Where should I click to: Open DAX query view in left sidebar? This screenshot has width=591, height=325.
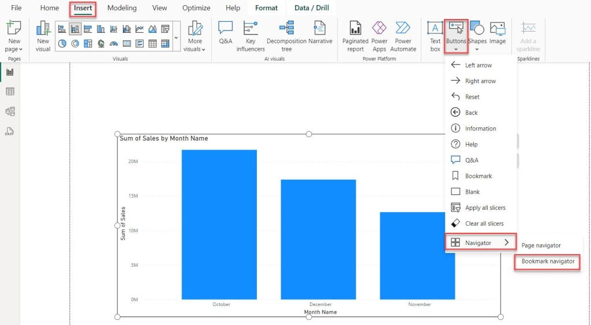point(10,131)
